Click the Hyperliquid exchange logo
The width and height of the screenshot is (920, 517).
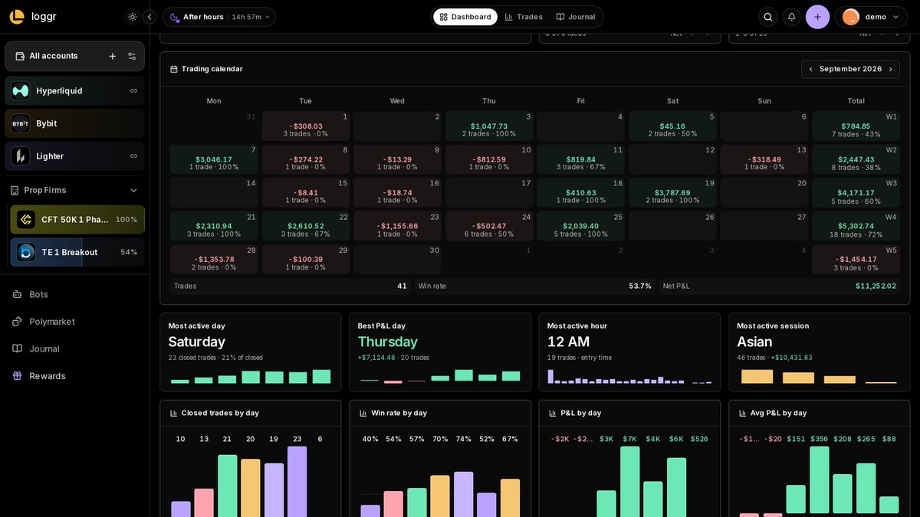point(21,90)
